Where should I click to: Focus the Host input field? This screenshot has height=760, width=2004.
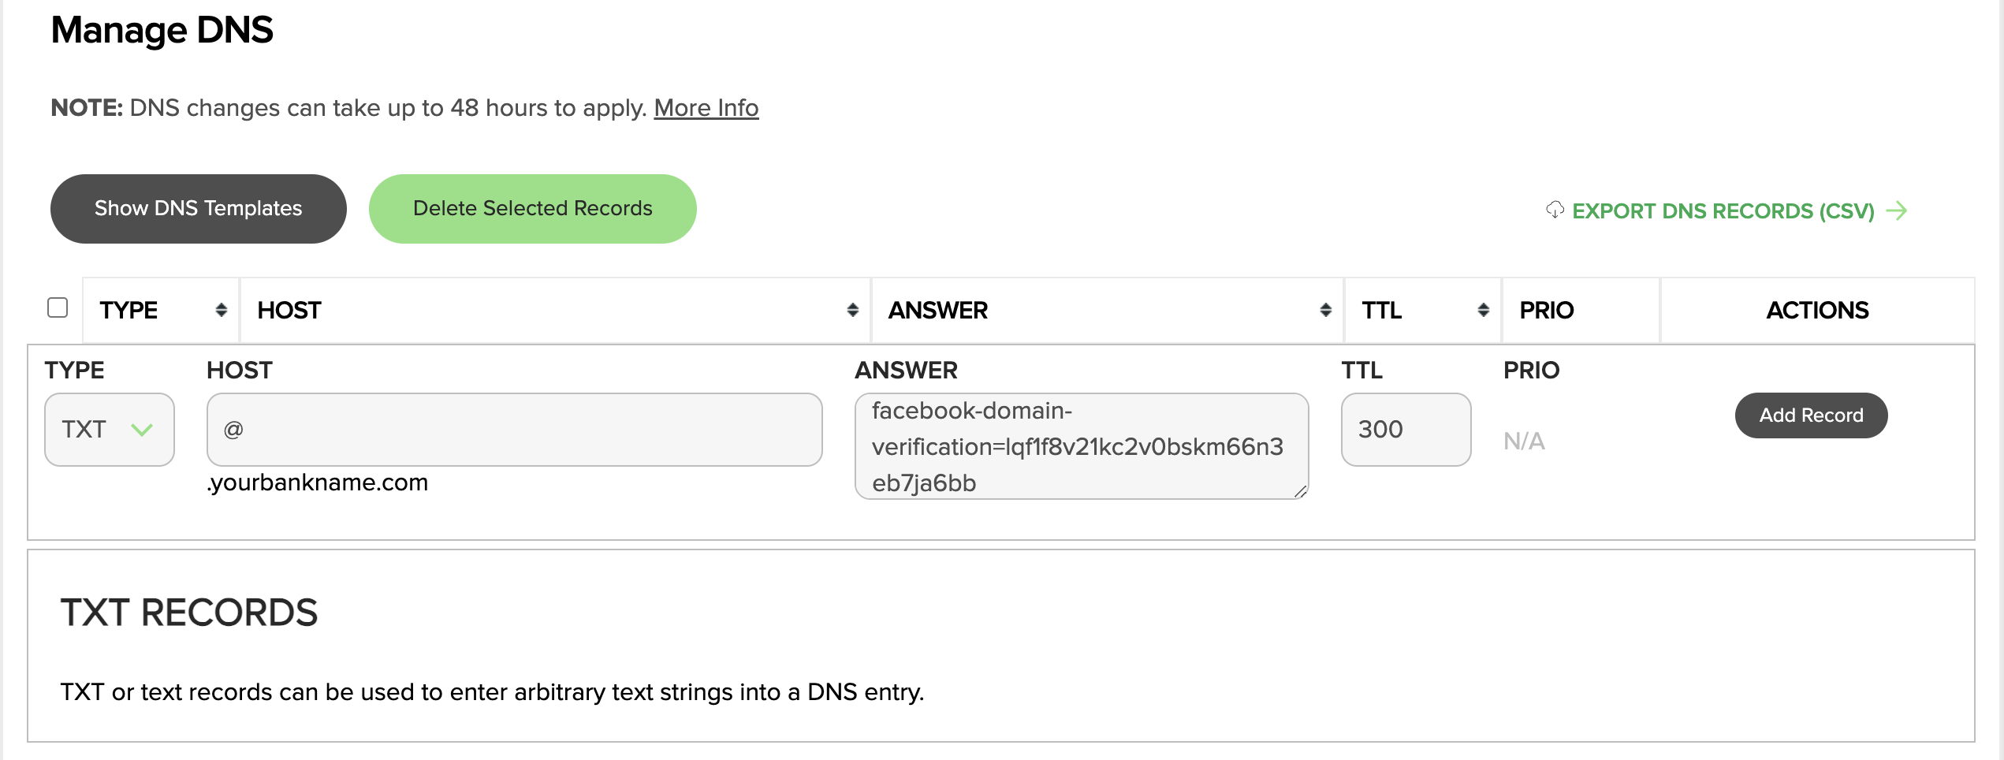coord(514,430)
